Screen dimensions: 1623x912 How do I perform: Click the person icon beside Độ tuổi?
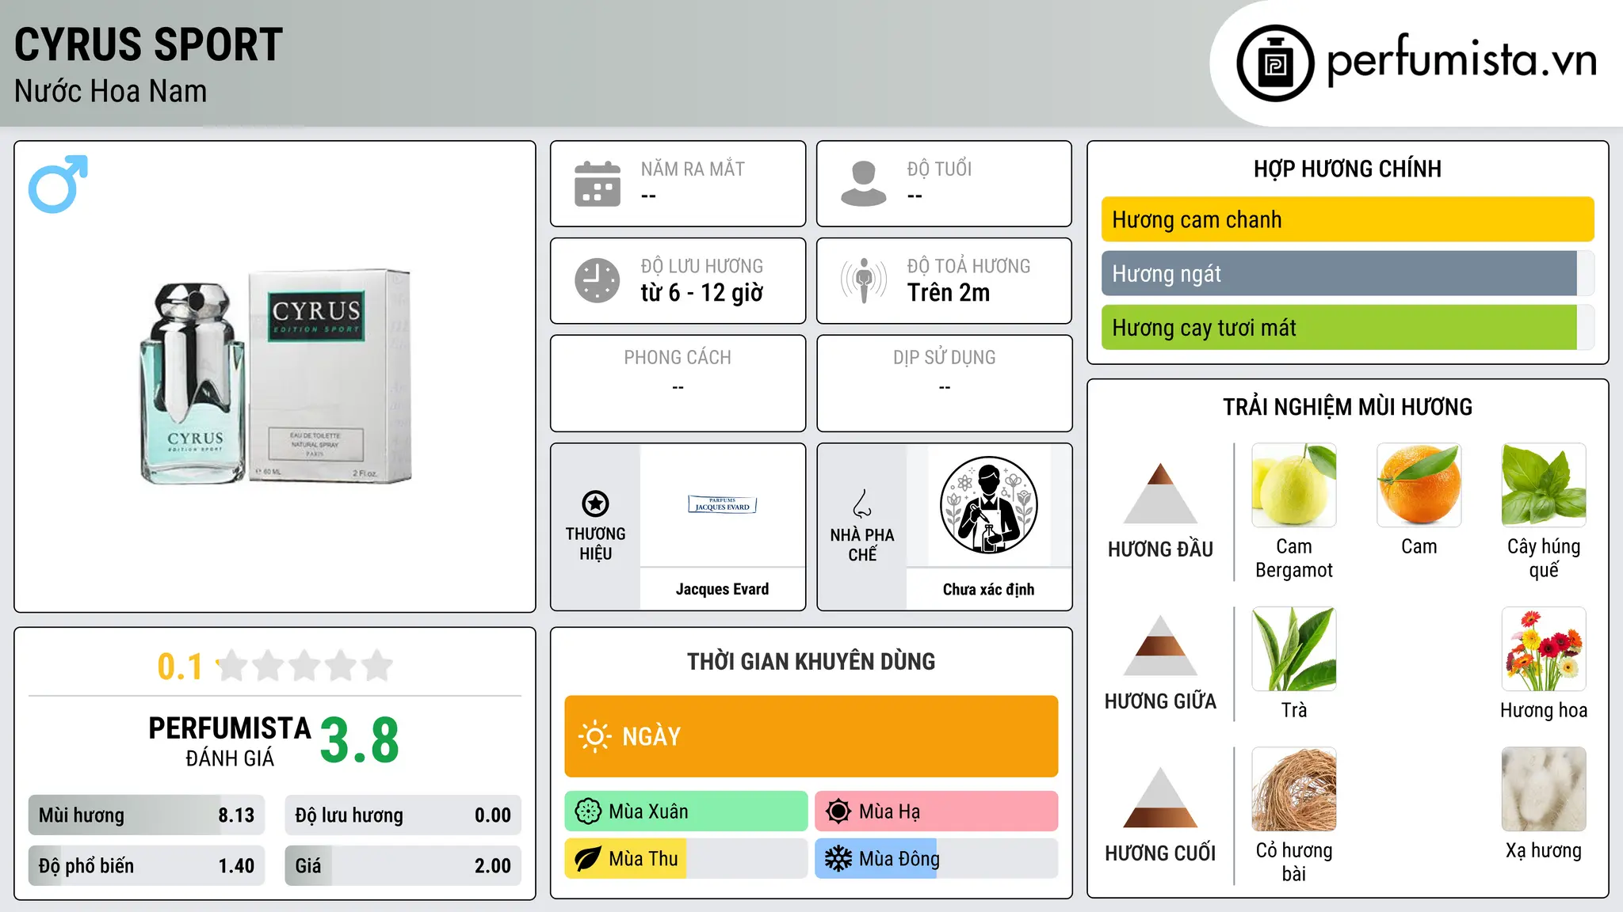tap(864, 184)
